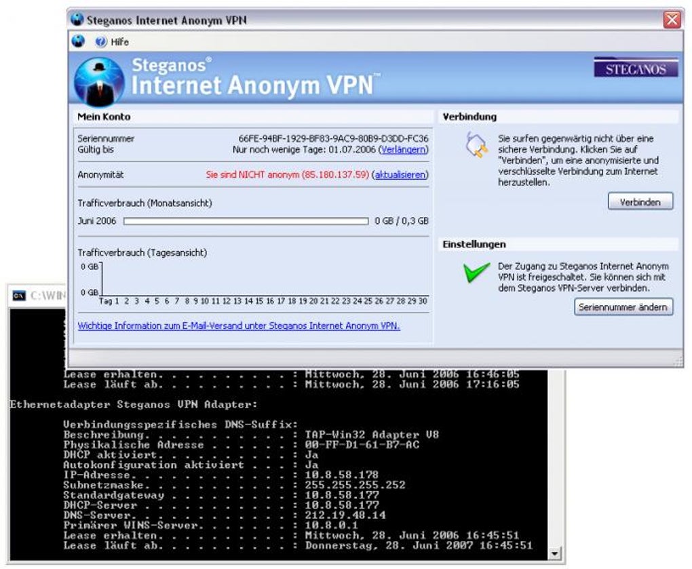Click the Verbinden button
The height and width of the screenshot is (569, 692).
click(x=640, y=202)
